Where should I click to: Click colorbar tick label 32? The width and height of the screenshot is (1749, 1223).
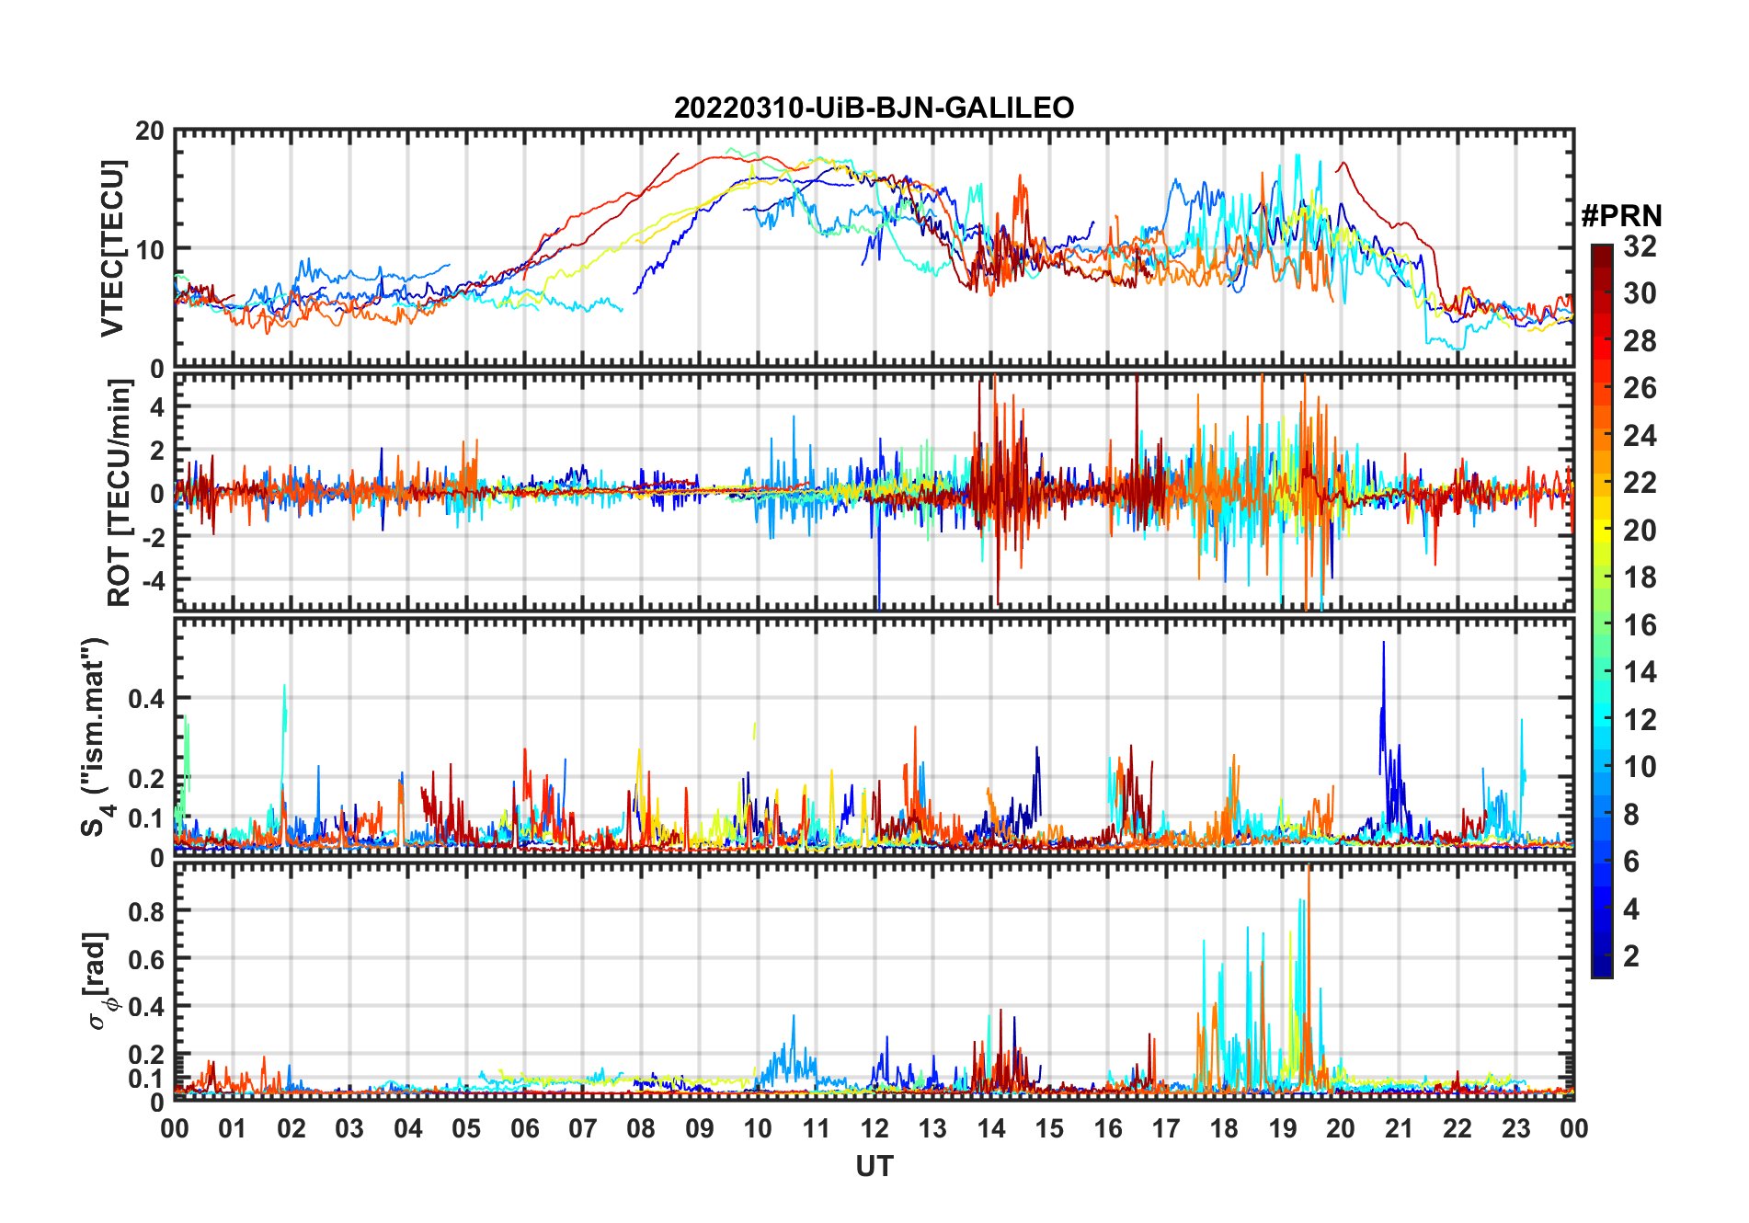1640,246
